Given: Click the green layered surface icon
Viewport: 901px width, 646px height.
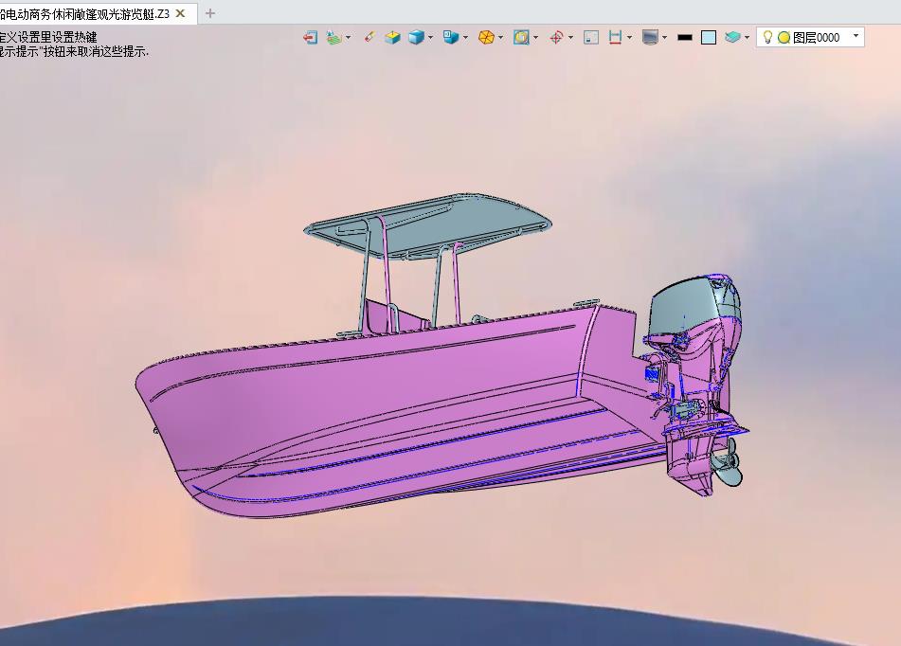Looking at the screenshot, I should (x=333, y=38).
